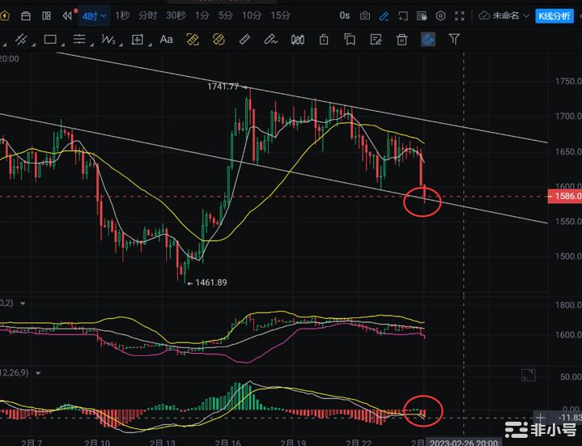Image resolution: width=582 pixels, height=446 pixels.
Task: Click the candlestick range tool icon
Action: (298, 40)
